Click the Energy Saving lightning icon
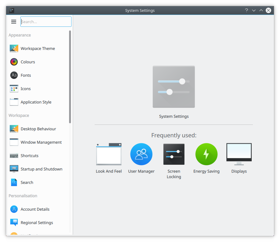Image resolution: width=280 pixels, height=242 pixels. pyautogui.click(x=206, y=154)
